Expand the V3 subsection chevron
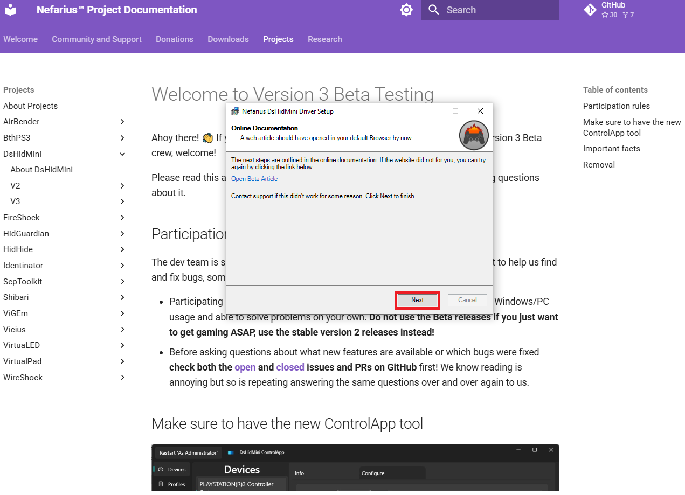This screenshot has width=685, height=495. click(122, 201)
